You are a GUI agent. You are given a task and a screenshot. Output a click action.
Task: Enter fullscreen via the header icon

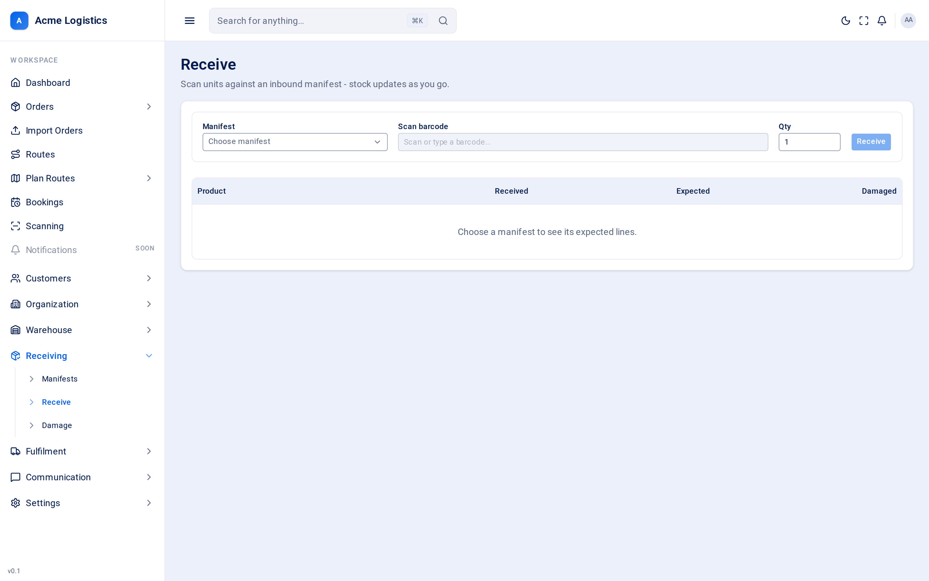[x=864, y=21]
